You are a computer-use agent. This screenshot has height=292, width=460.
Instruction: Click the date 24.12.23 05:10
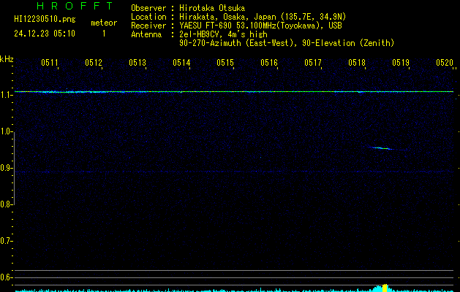45,34
